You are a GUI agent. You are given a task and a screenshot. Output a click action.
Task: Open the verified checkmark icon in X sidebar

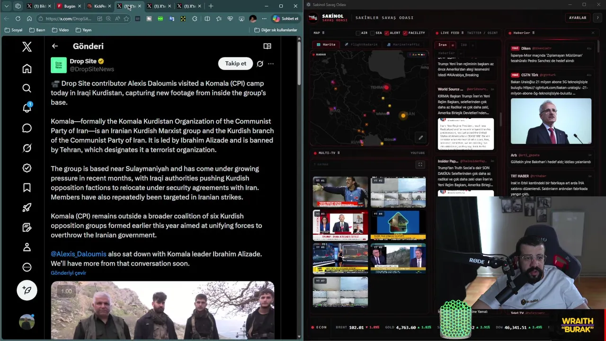point(27,168)
